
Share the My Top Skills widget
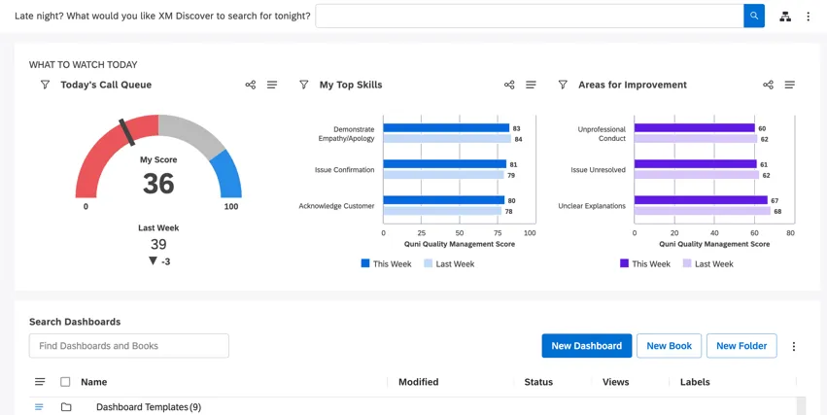click(509, 86)
